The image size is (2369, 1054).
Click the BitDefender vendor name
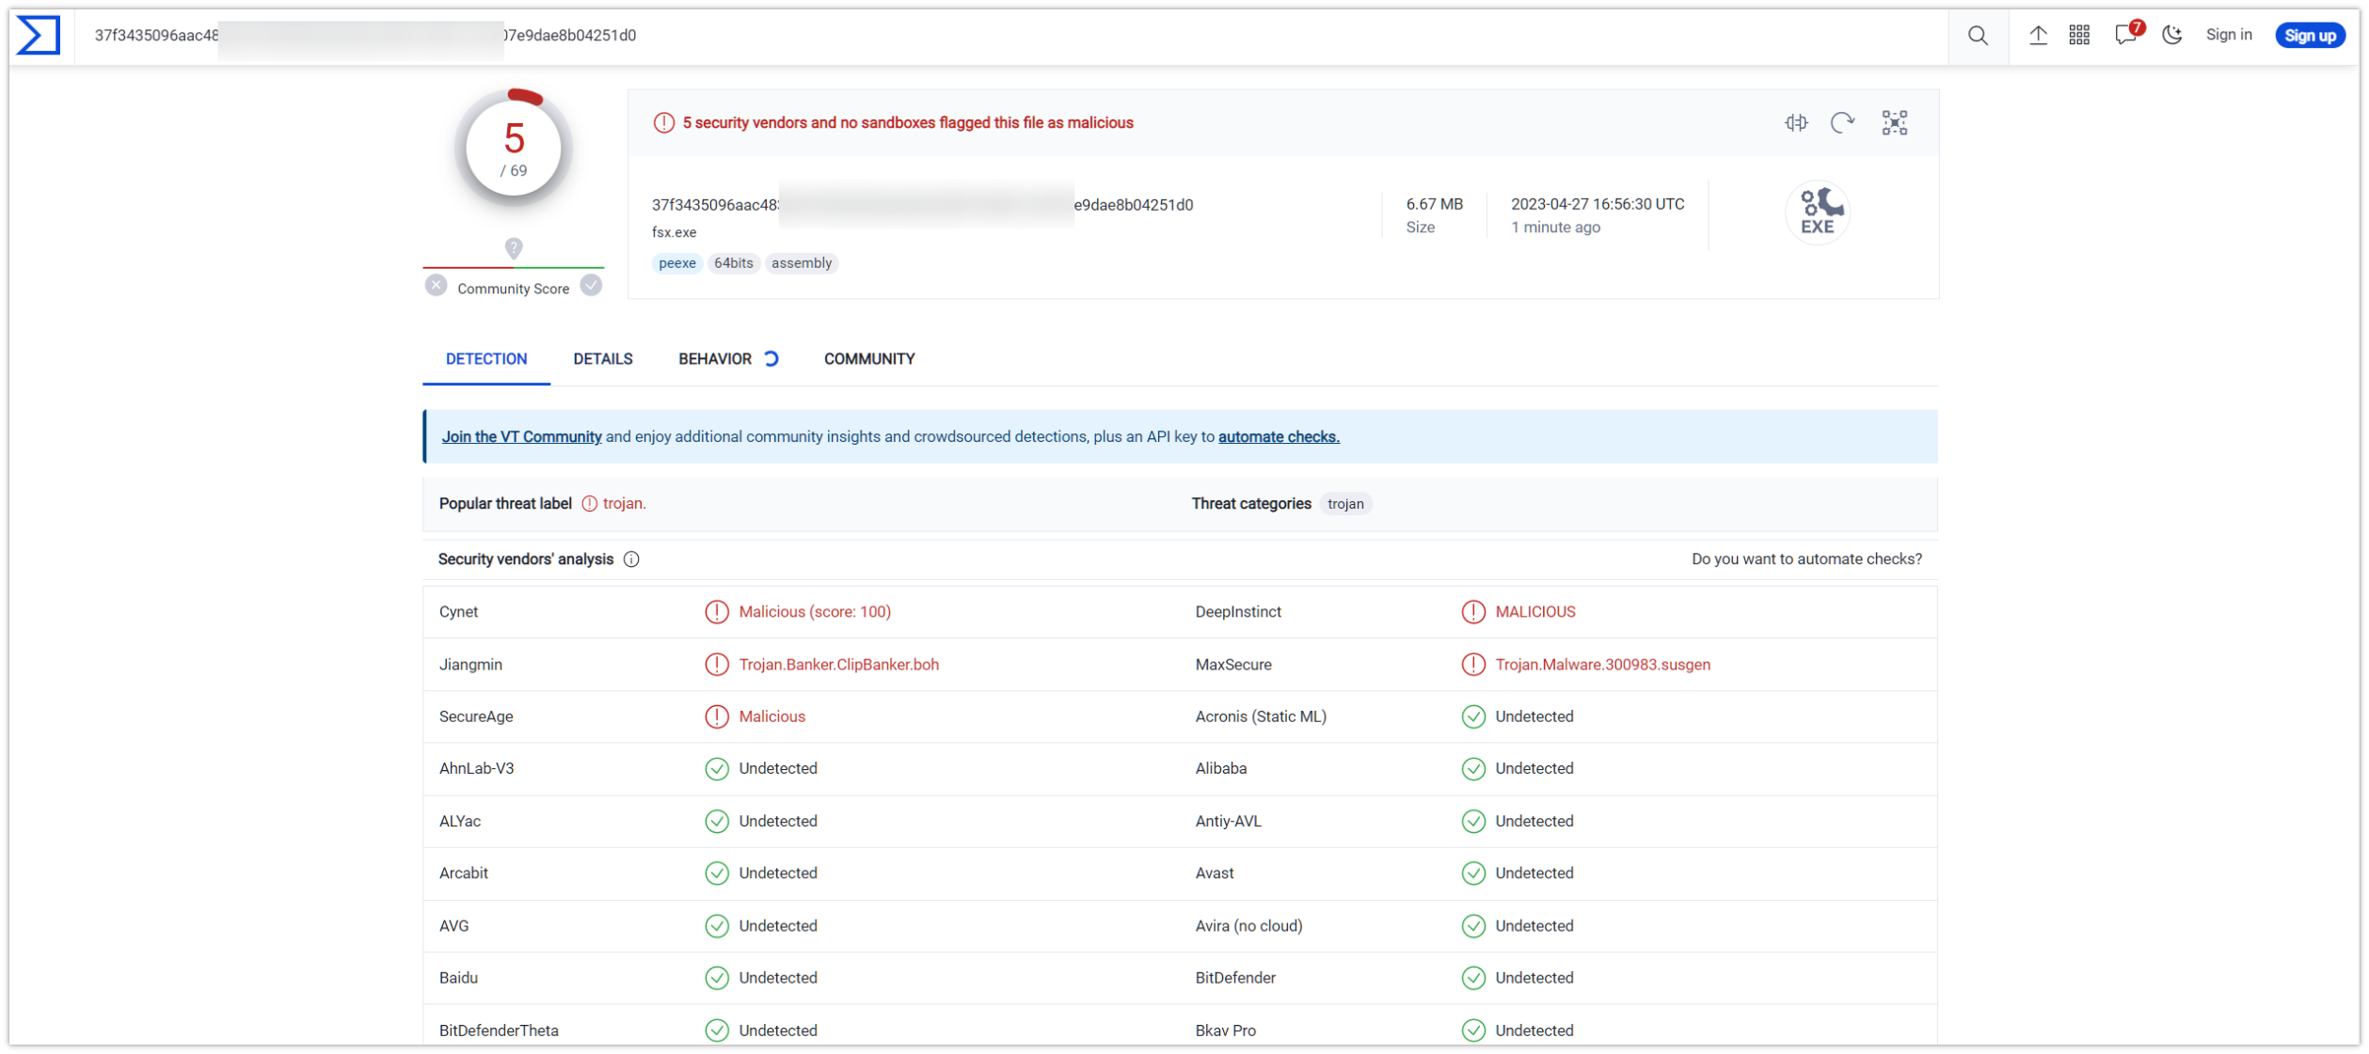1235,978
